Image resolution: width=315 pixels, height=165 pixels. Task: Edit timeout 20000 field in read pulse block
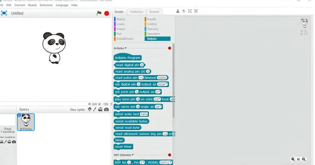(x=162, y=78)
